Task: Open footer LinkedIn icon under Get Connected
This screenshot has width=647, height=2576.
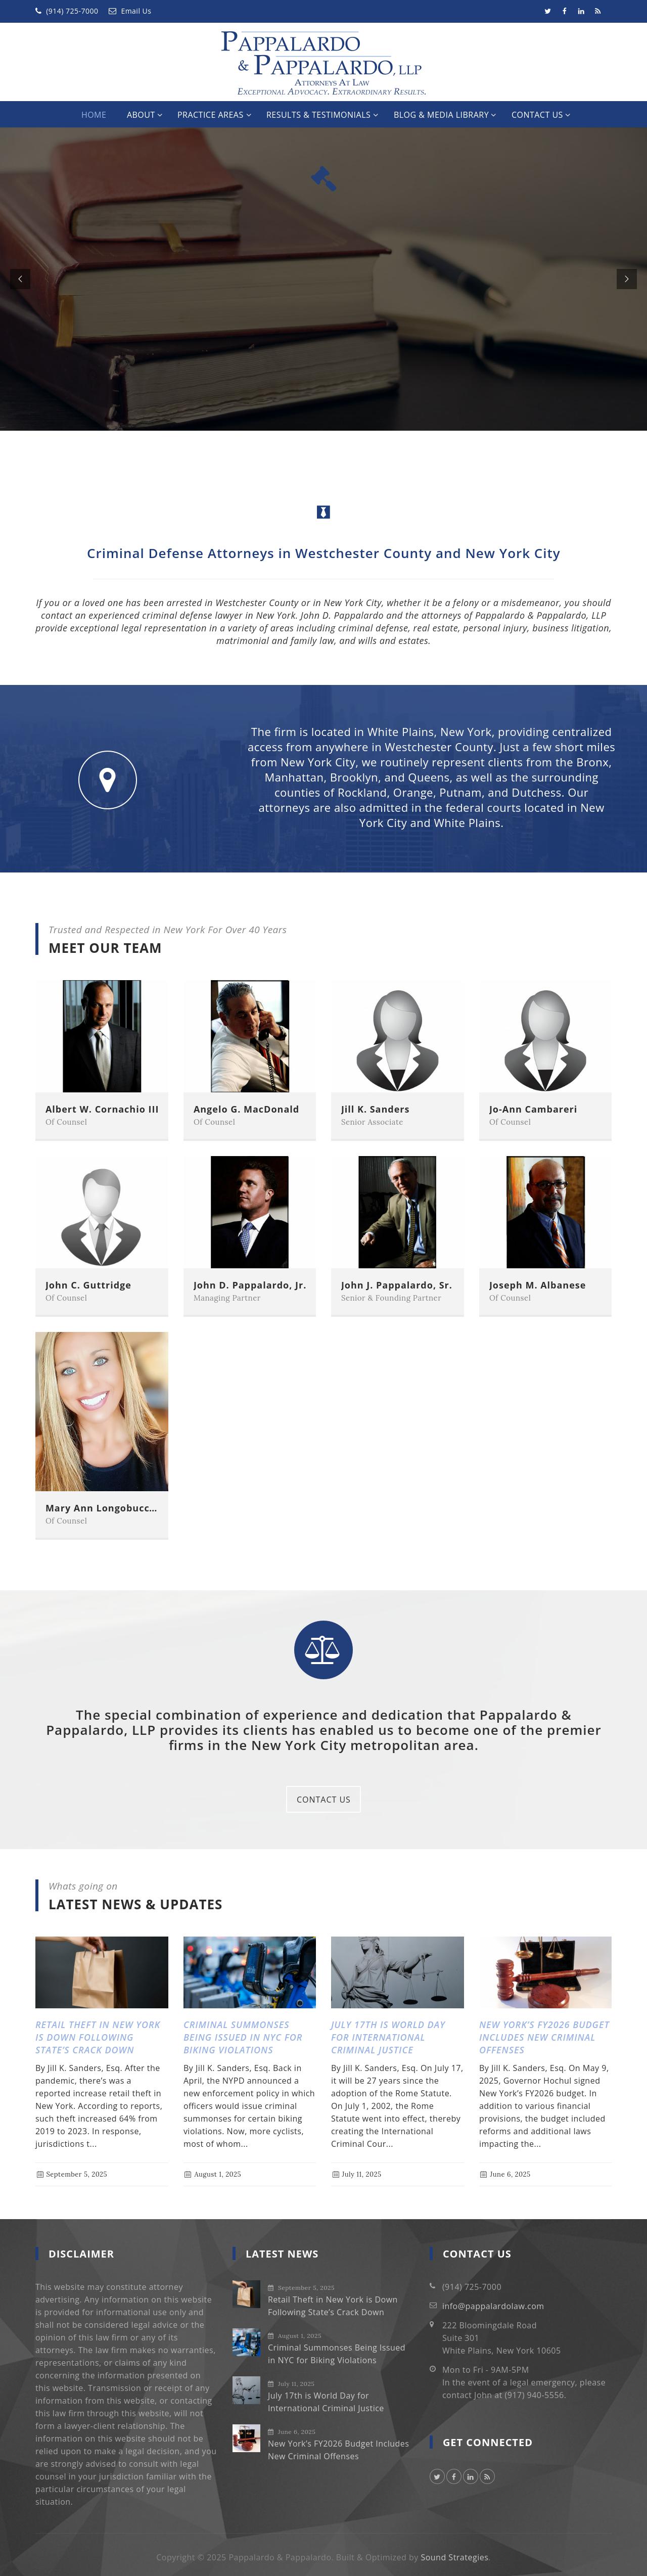Action: click(470, 2476)
